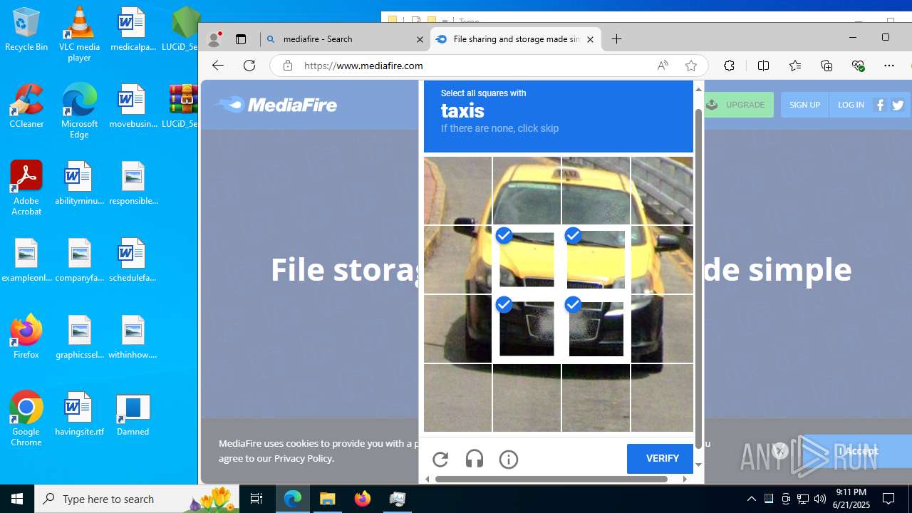Open the CCleaner desktop shortcut
The width and height of the screenshot is (912, 513).
[x=26, y=106]
